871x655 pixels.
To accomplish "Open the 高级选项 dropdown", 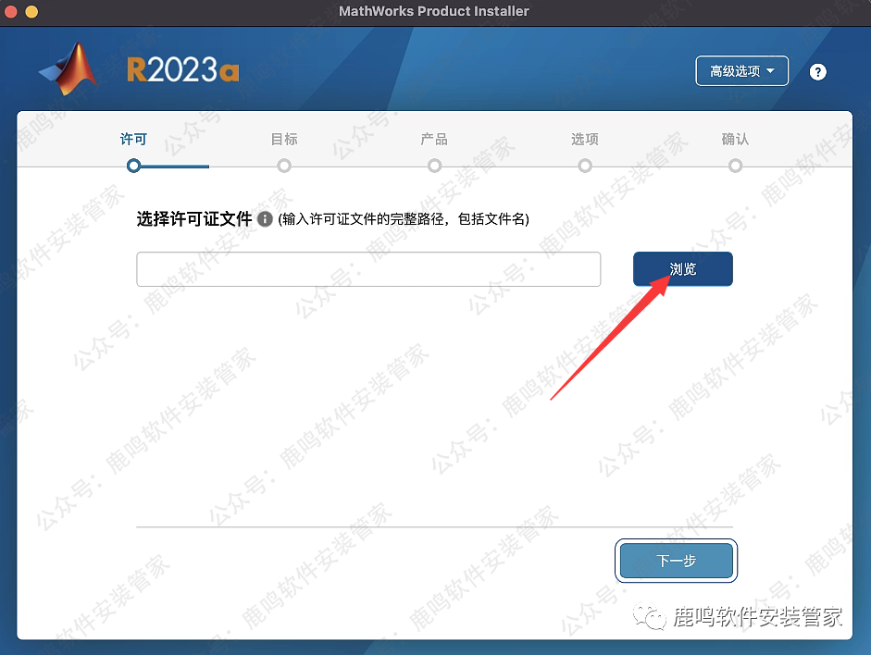I will 741,71.
